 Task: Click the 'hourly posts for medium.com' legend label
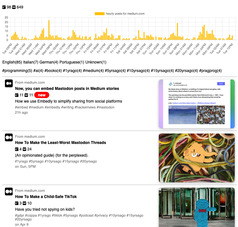[125, 14]
